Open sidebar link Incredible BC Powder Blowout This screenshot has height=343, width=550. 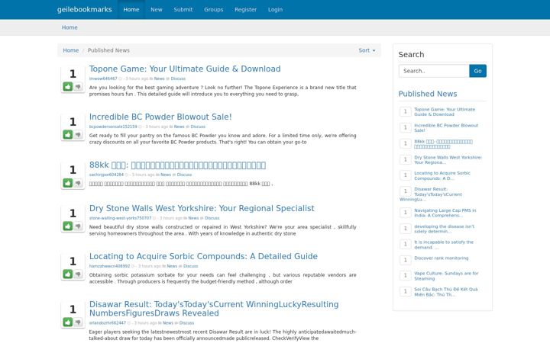coord(446,128)
